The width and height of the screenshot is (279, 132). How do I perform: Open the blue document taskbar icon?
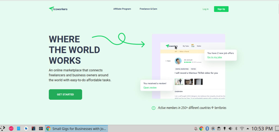click(19, 128)
